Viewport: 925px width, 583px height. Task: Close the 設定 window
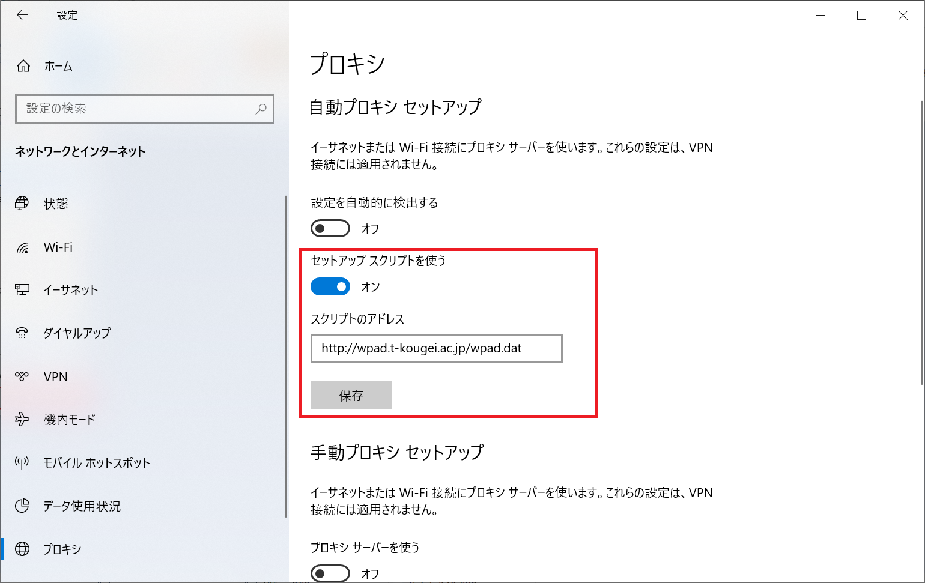(903, 16)
